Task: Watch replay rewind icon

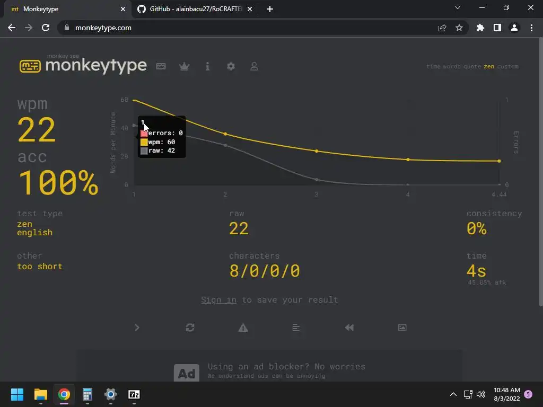Action: [349, 328]
